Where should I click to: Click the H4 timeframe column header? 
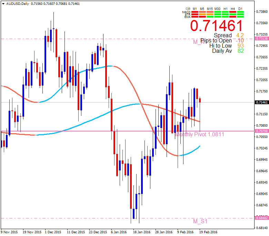[233, 9]
